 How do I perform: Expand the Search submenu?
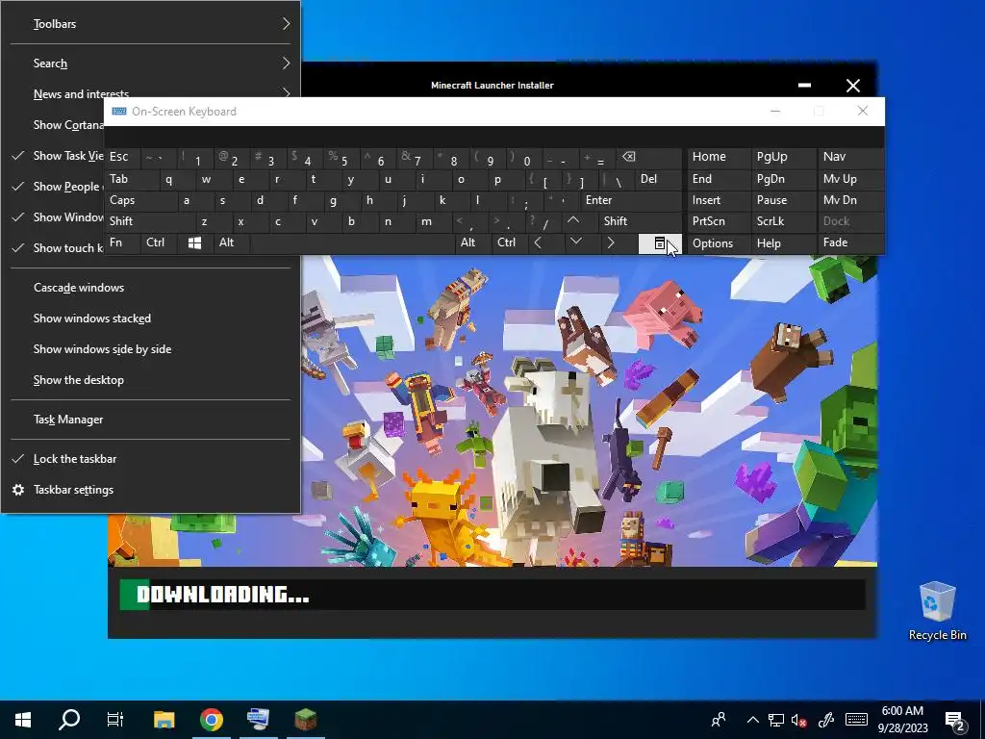click(x=151, y=64)
